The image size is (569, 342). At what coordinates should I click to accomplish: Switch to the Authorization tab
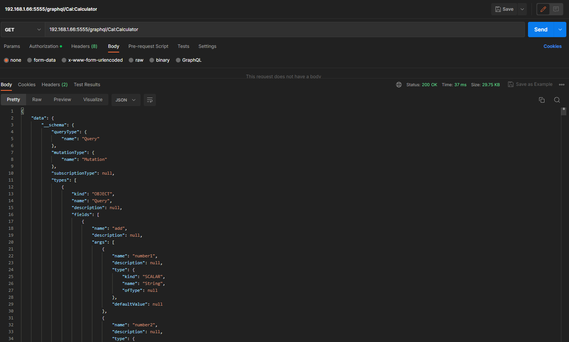(x=44, y=46)
